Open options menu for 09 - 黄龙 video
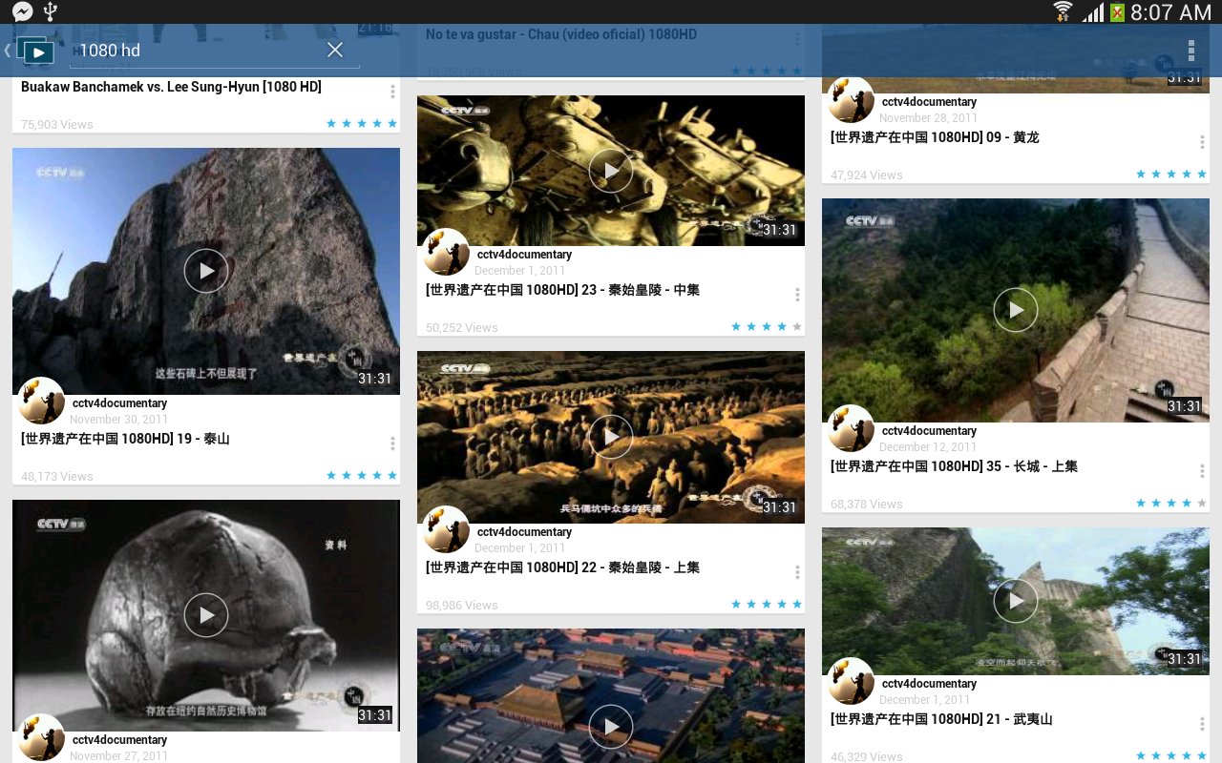 1202,142
